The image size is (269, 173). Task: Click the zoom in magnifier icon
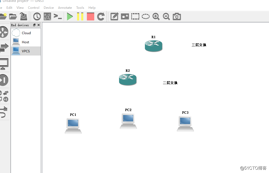156,17
